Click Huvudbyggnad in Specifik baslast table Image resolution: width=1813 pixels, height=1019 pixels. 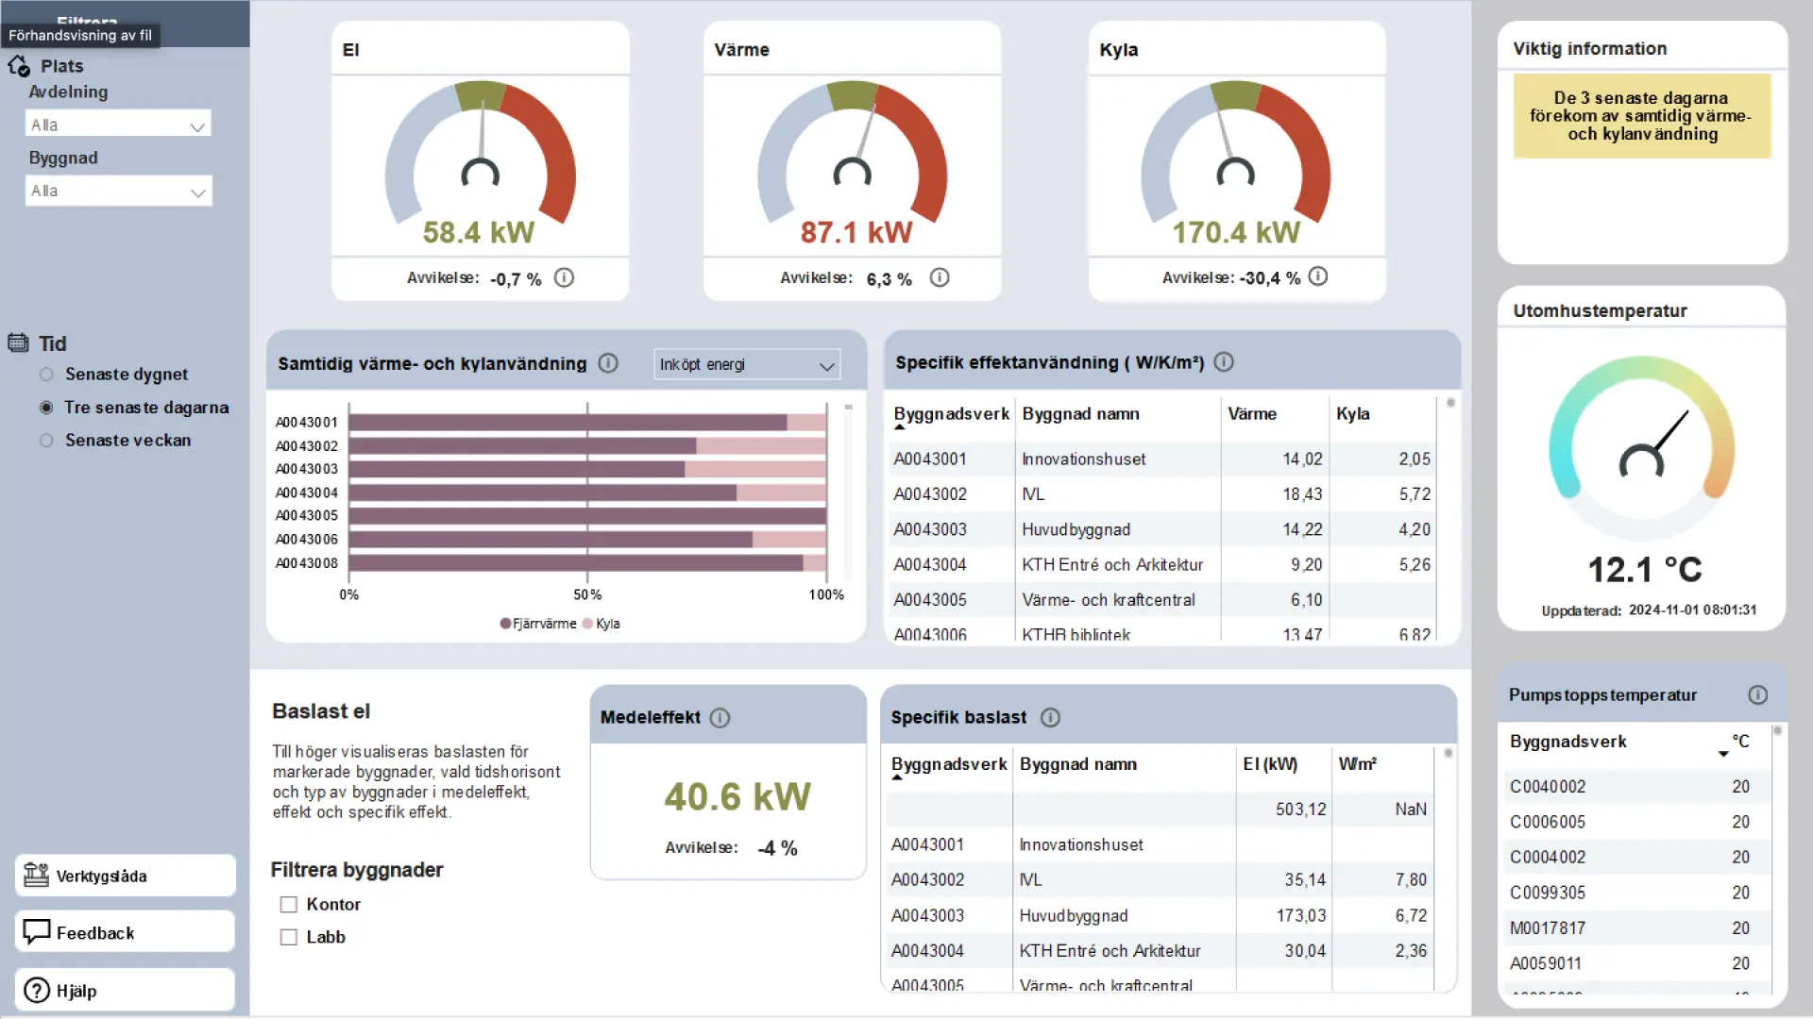(1073, 916)
